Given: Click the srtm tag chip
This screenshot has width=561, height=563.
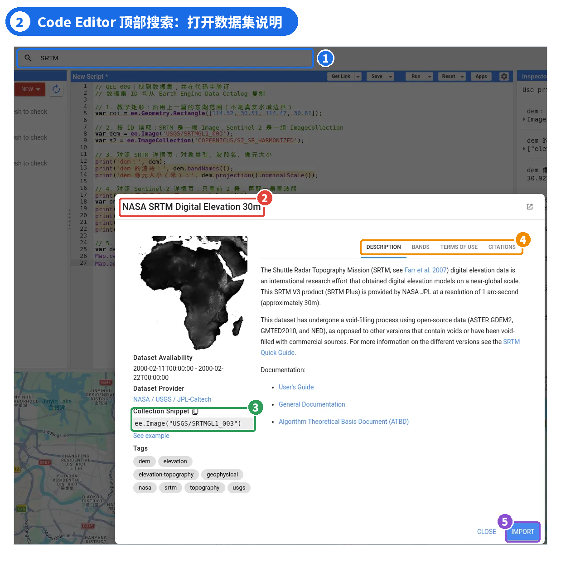Looking at the screenshot, I should point(170,488).
